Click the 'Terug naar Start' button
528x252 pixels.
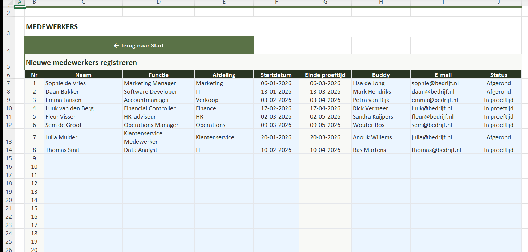click(x=139, y=46)
